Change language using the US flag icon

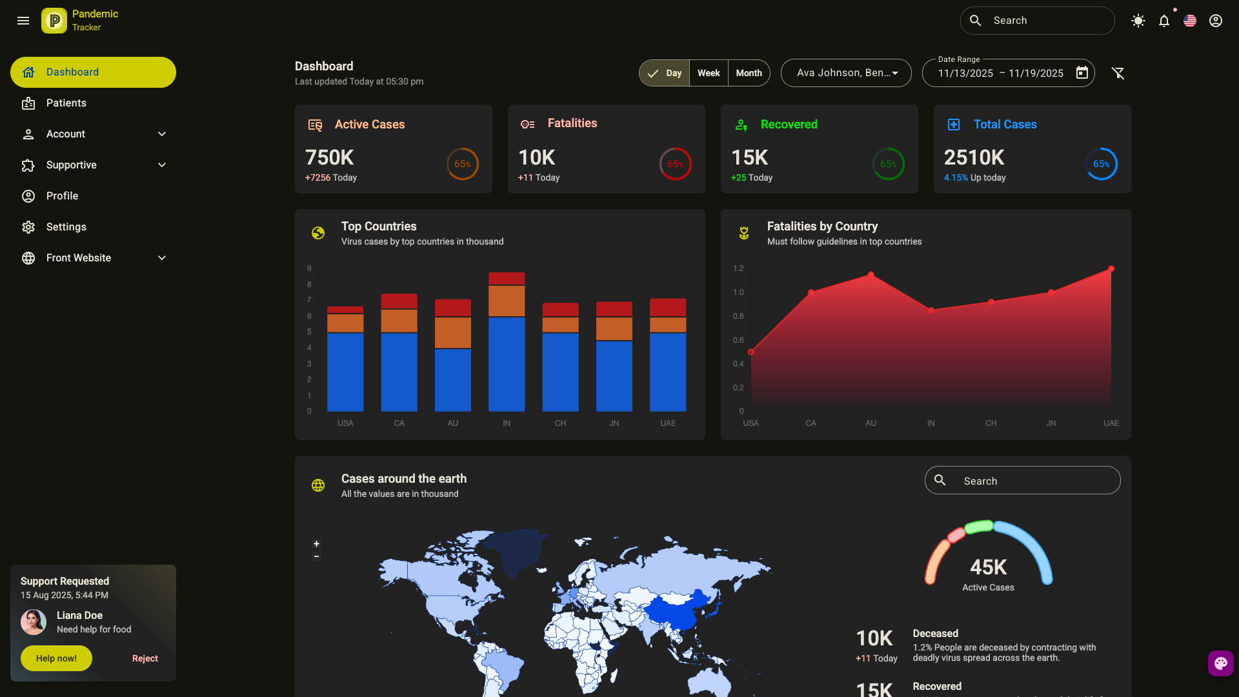pyautogui.click(x=1190, y=20)
